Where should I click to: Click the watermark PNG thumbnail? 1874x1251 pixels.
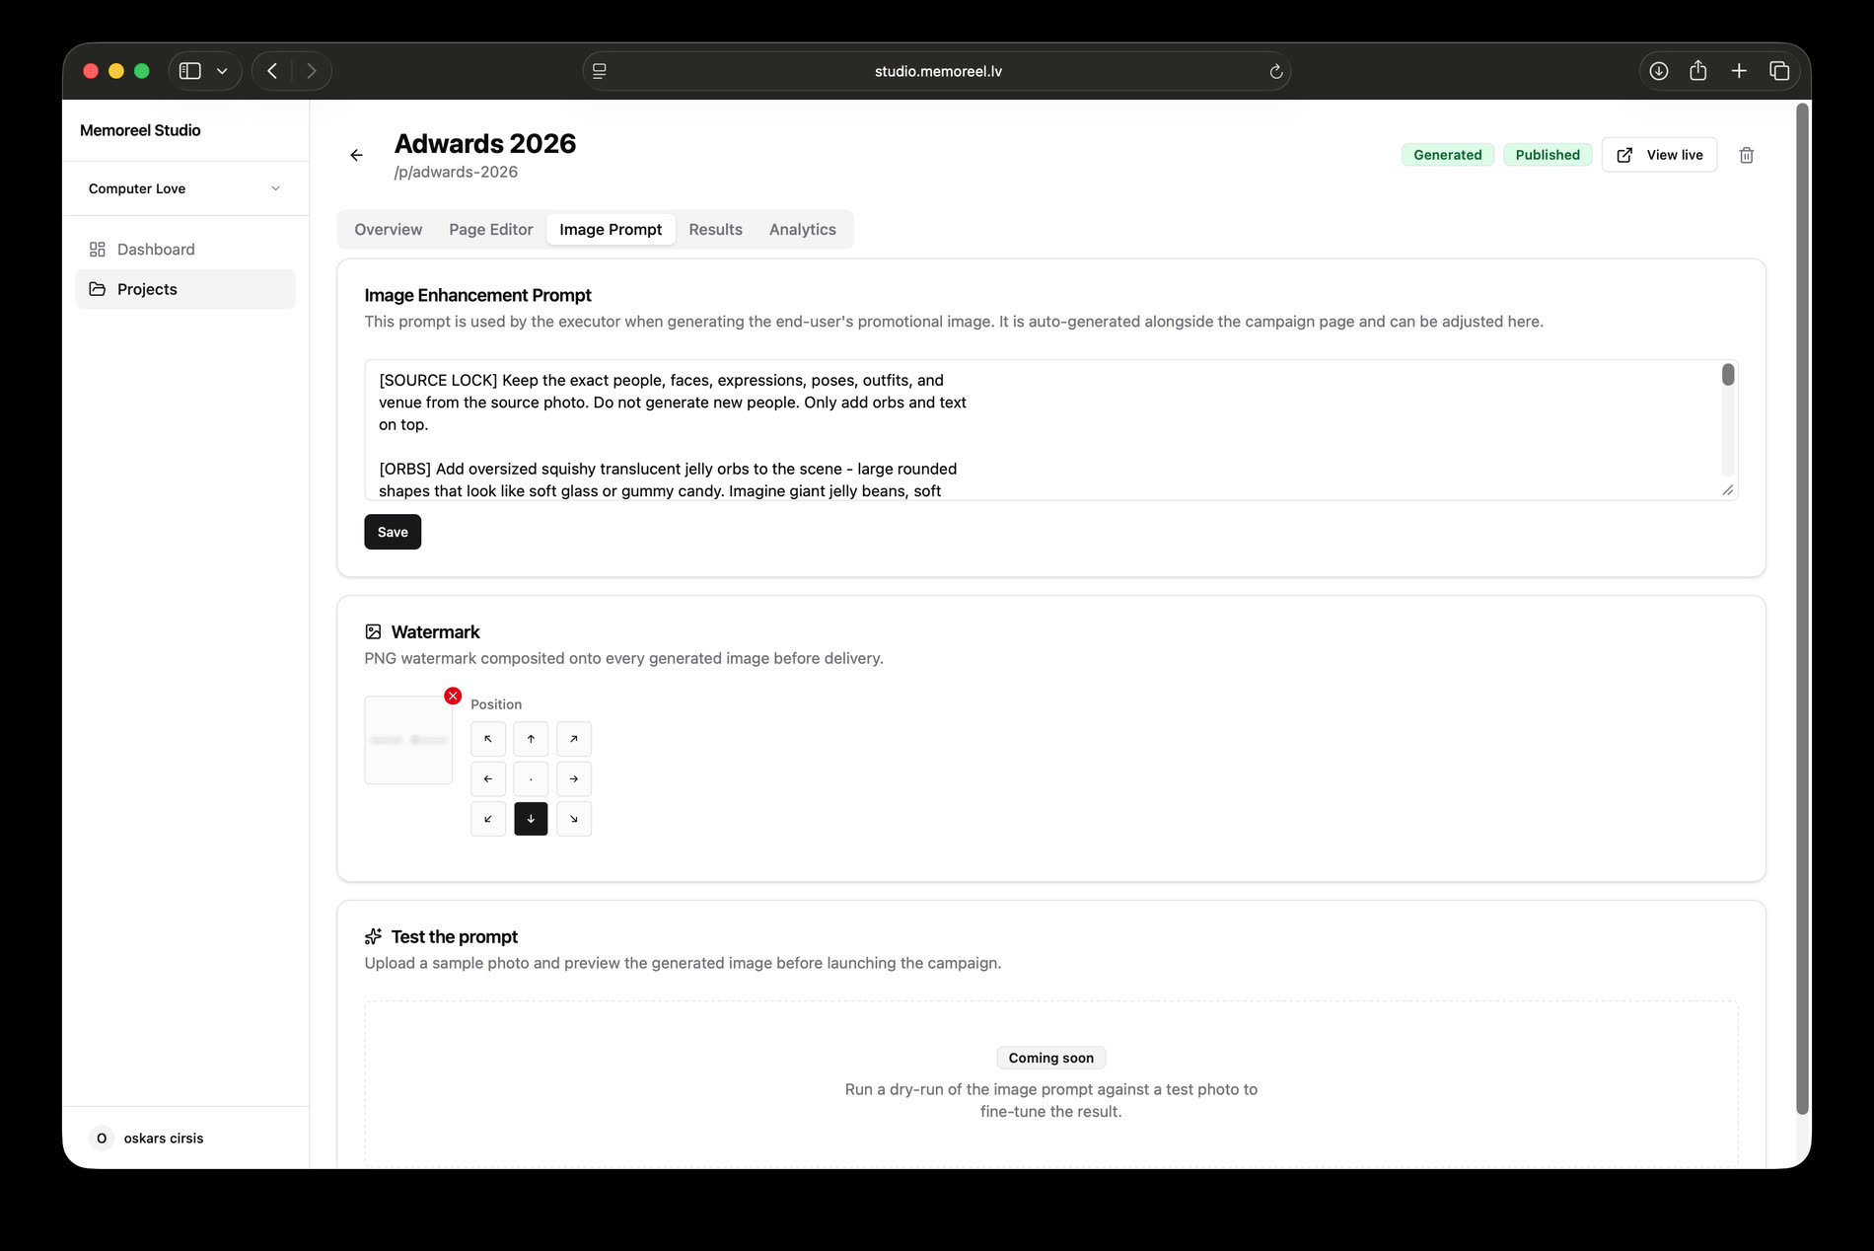[408, 740]
